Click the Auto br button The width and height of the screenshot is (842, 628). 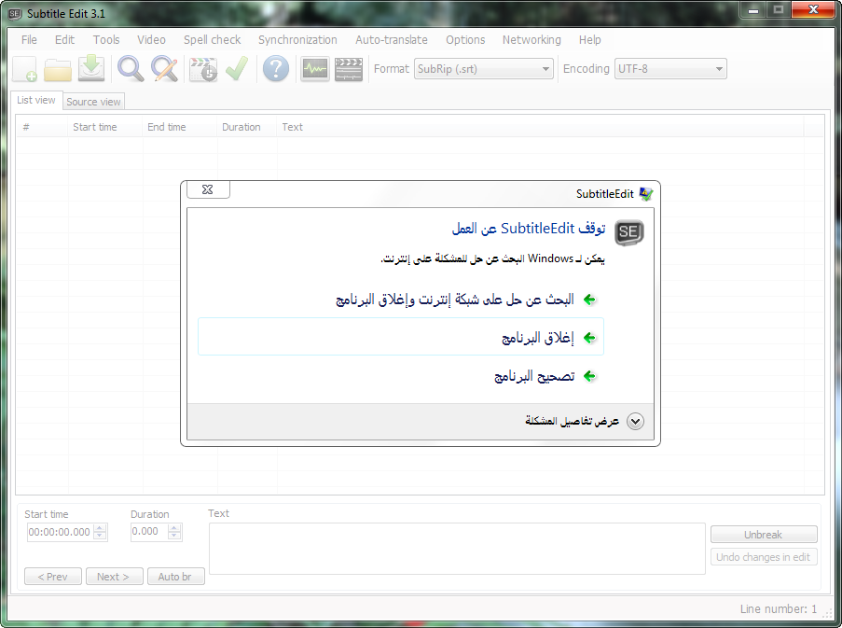coord(175,577)
